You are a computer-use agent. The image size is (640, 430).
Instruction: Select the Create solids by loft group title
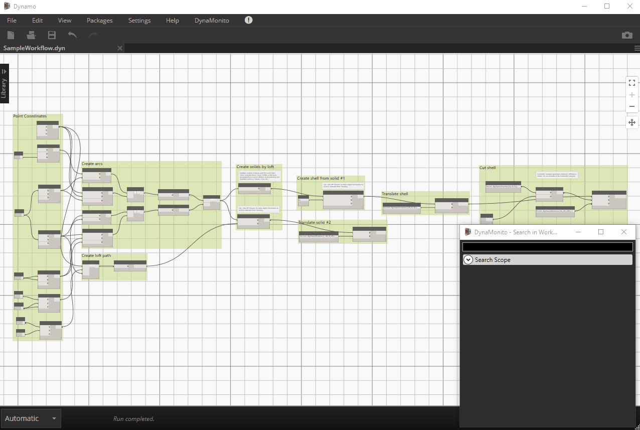click(255, 167)
